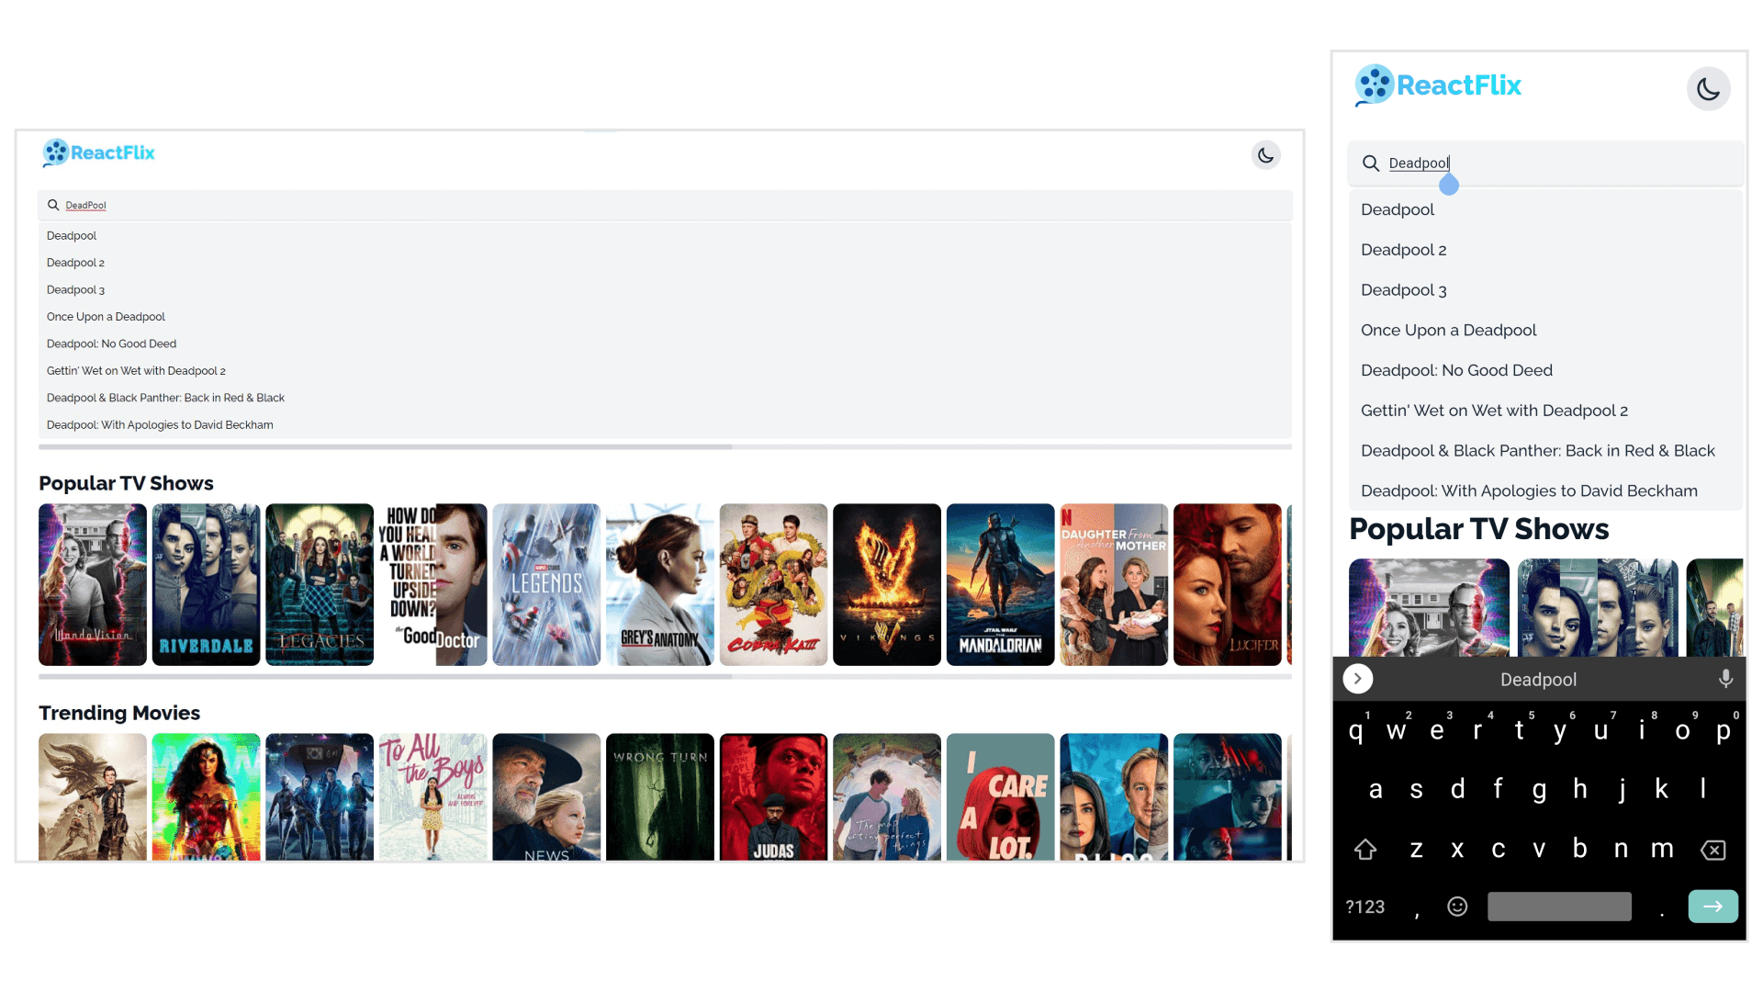Open The Mandalorian poster
The width and height of the screenshot is (1763, 992).
pos(1001,584)
